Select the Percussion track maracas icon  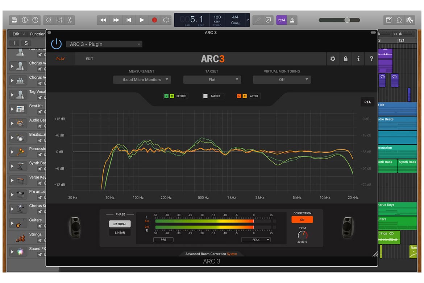pyautogui.click(x=20, y=152)
